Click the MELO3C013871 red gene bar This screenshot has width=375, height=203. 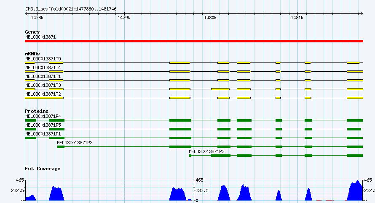click(194, 41)
